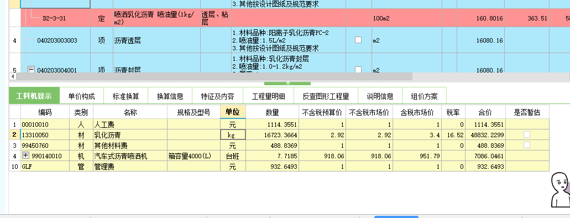Click the 合价 column header

point(485,112)
